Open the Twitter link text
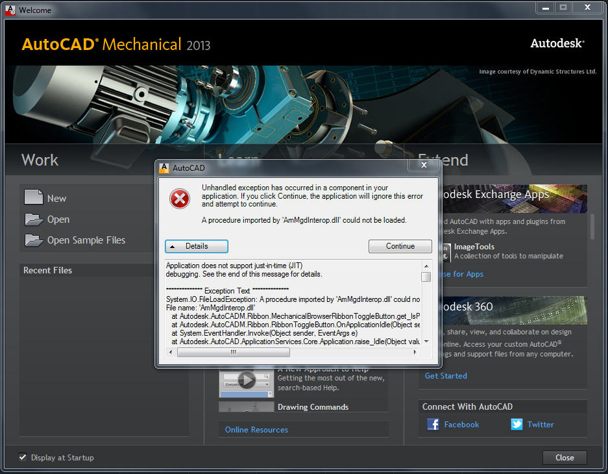The height and width of the screenshot is (474, 608). pyautogui.click(x=541, y=425)
